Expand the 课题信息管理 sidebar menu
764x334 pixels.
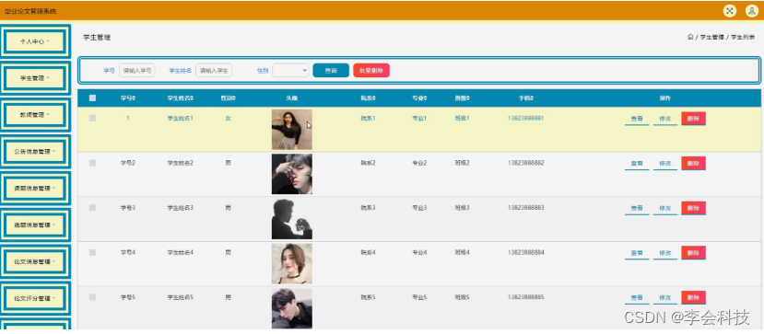pyautogui.click(x=35, y=188)
